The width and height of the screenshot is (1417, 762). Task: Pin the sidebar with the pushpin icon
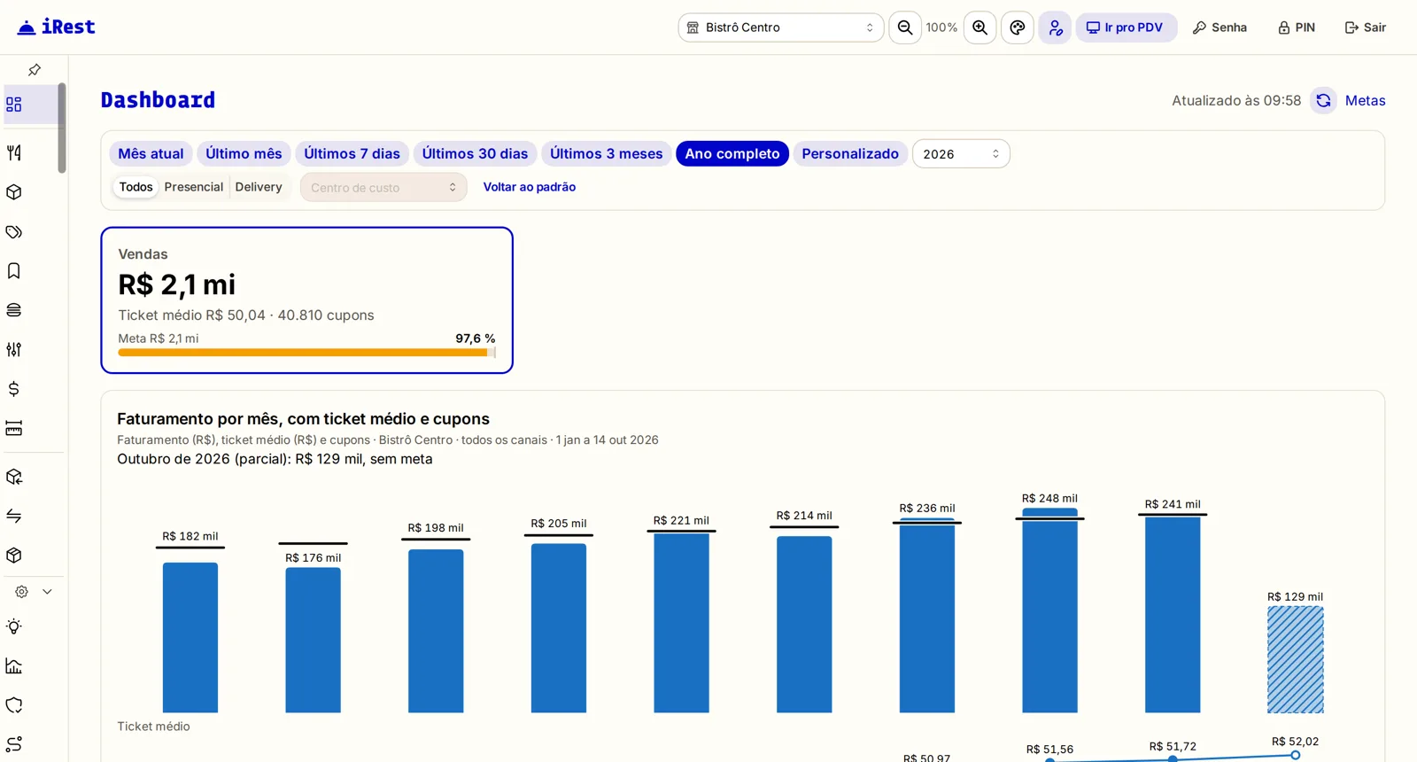(35, 69)
